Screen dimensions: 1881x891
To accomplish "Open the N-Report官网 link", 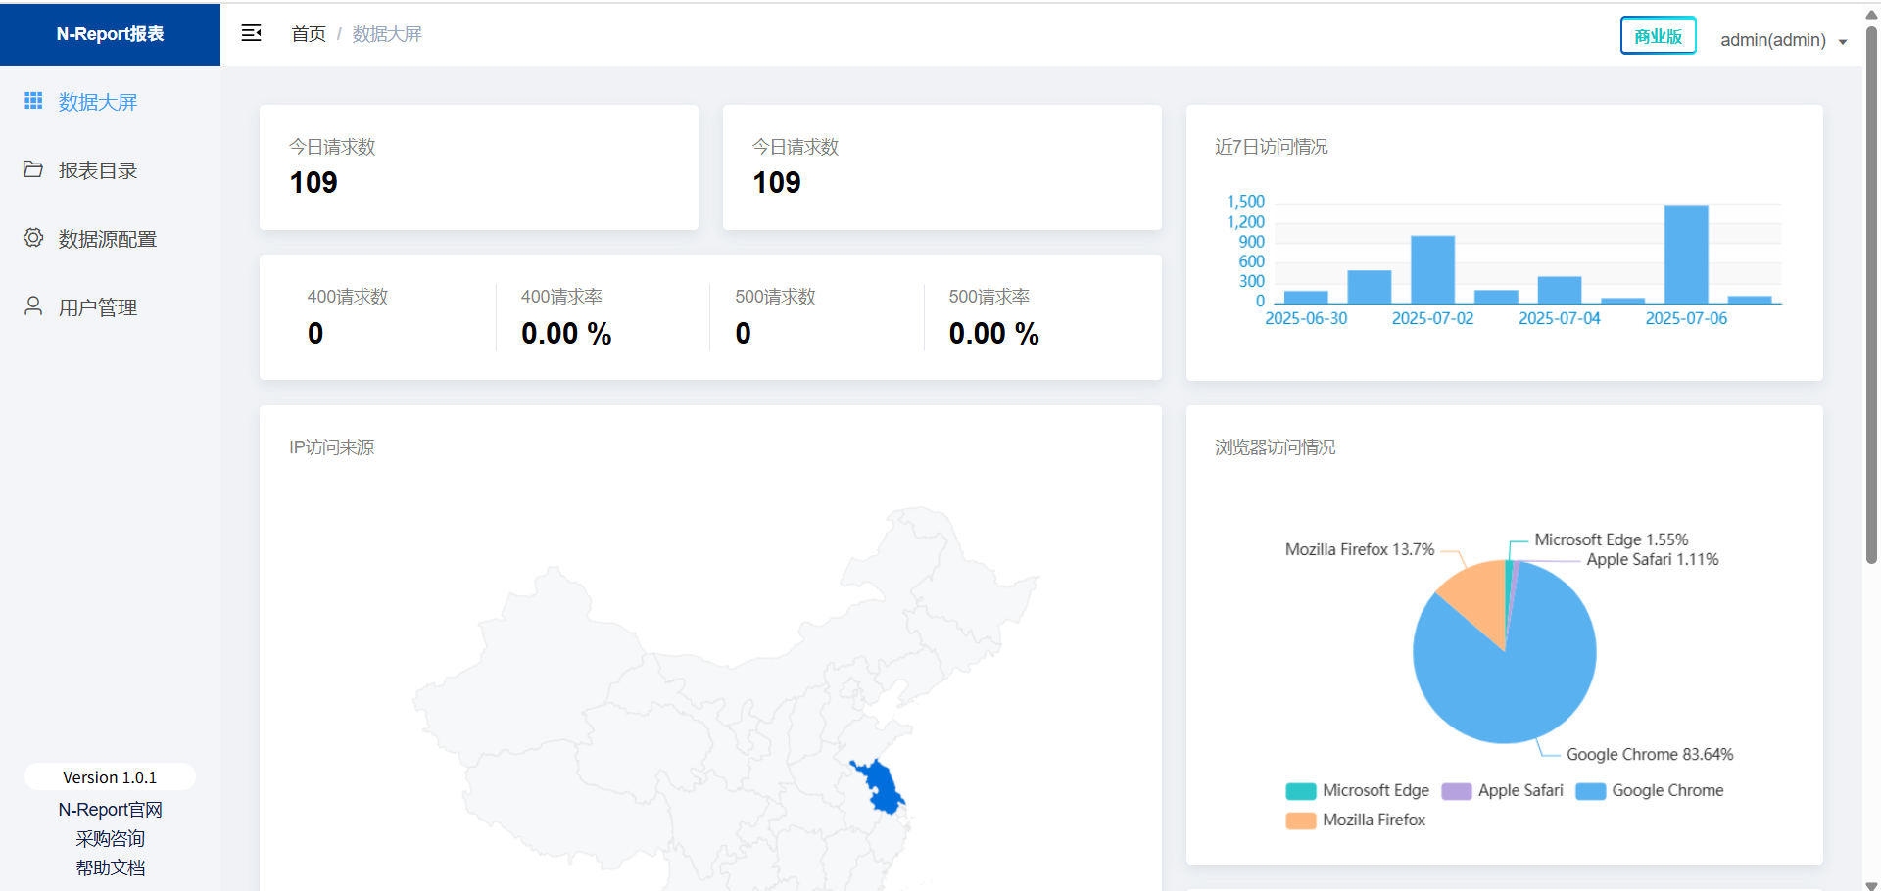I will point(110,810).
